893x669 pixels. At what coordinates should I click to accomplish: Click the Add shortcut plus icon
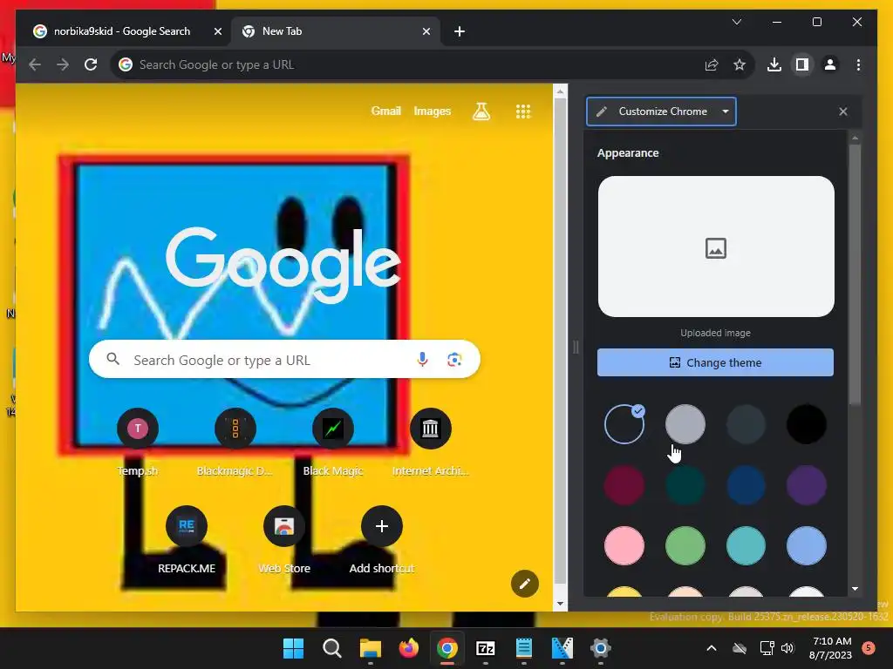tap(382, 526)
